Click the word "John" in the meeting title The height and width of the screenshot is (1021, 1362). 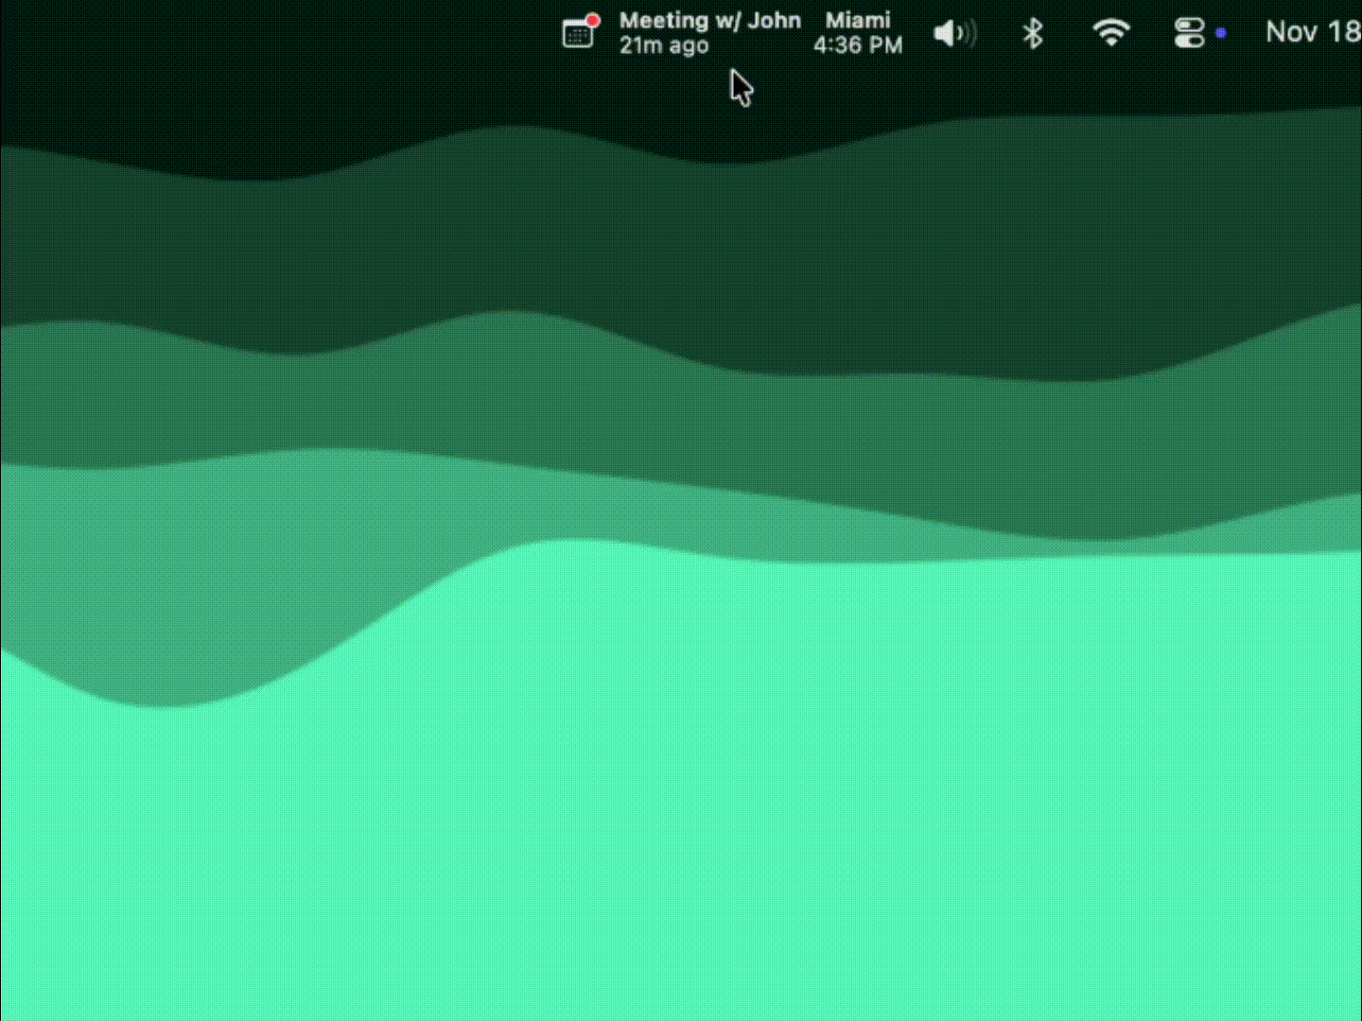coord(774,21)
